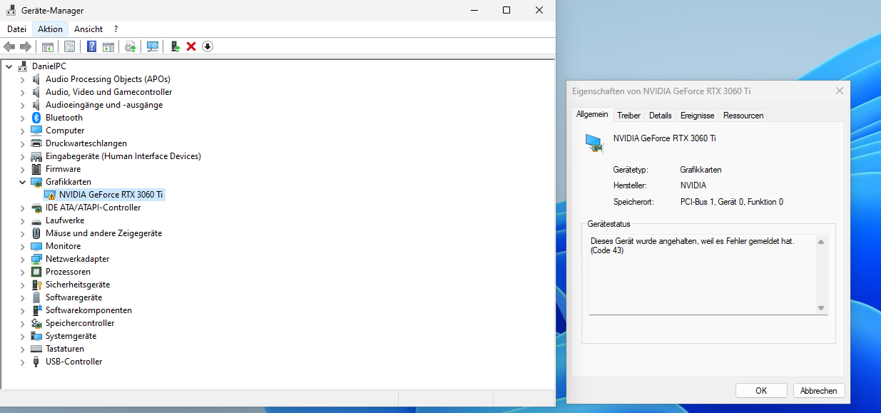Expand Eingabegeräte (Human Interface Devices)
The height and width of the screenshot is (413, 881).
point(22,156)
